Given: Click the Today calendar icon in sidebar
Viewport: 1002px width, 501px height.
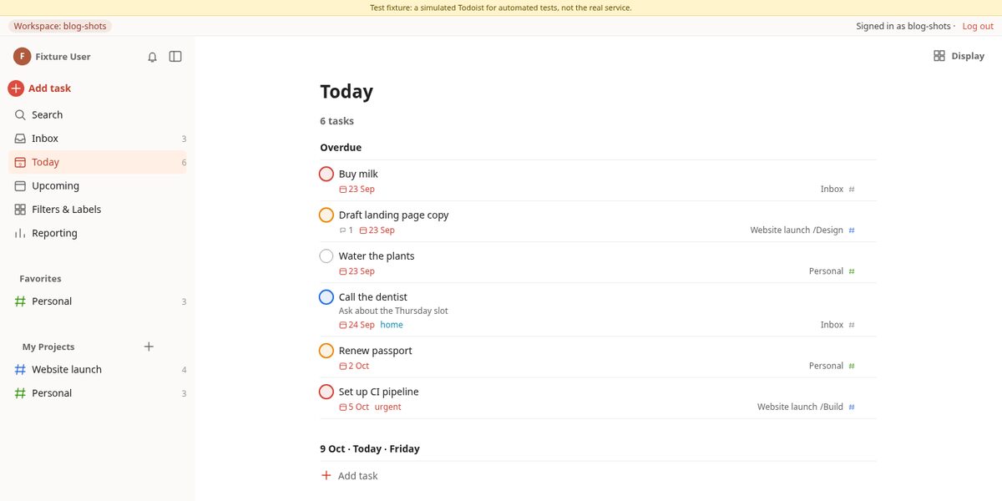Looking at the screenshot, I should tap(20, 162).
